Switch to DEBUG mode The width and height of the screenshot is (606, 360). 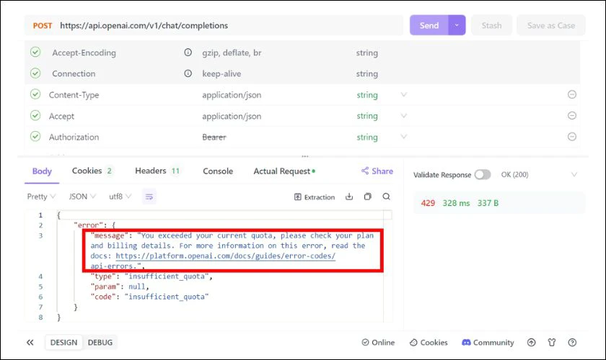click(100, 342)
